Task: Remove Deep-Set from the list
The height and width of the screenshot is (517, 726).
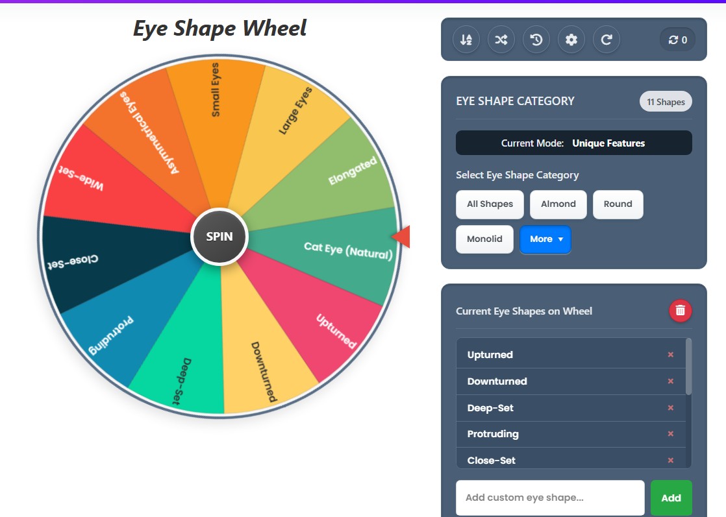Action: [670, 408]
